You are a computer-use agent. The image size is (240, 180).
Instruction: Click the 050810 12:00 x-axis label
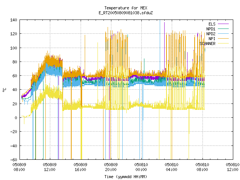[232, 167]
